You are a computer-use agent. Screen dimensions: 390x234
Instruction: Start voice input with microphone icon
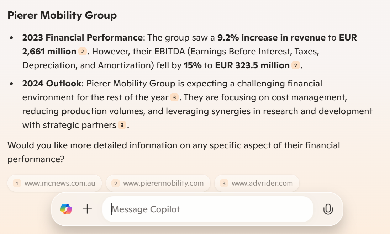pyautogui.click(x=328, y=209)
